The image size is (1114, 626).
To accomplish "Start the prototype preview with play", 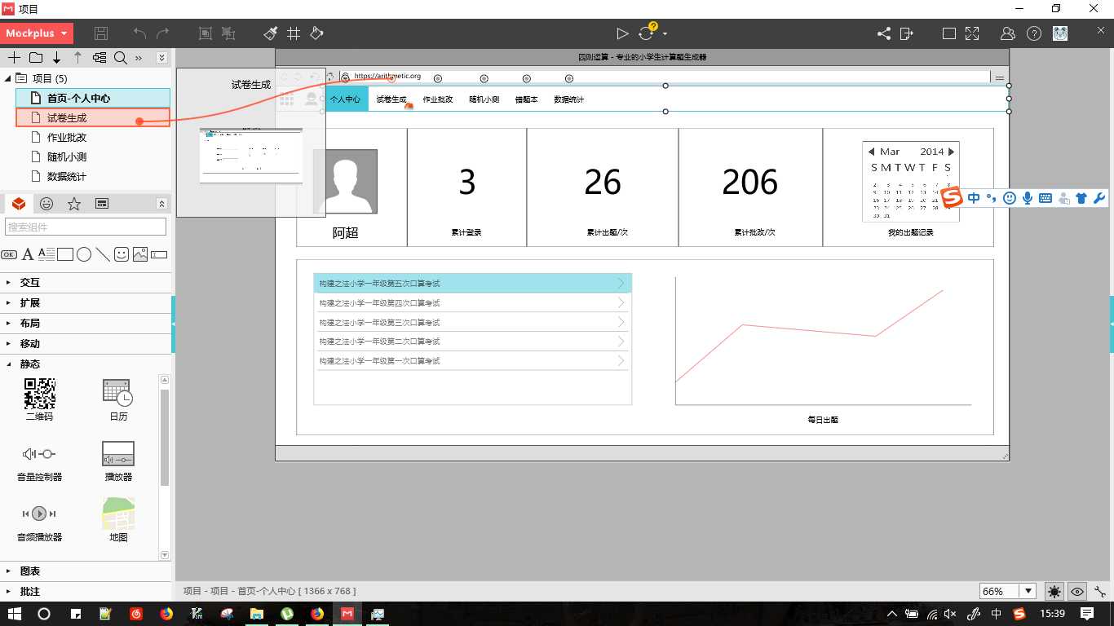I will coord(622,33).
